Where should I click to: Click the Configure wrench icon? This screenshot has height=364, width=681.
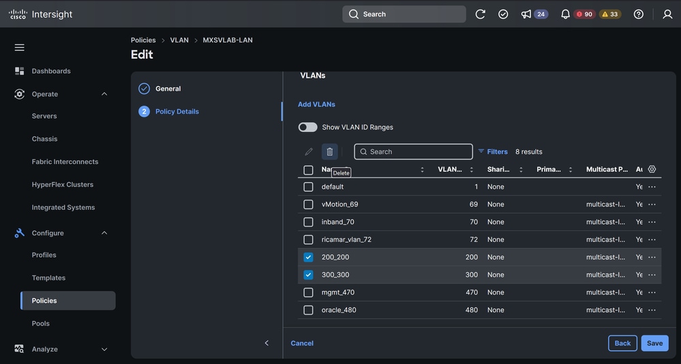[20, 233]
